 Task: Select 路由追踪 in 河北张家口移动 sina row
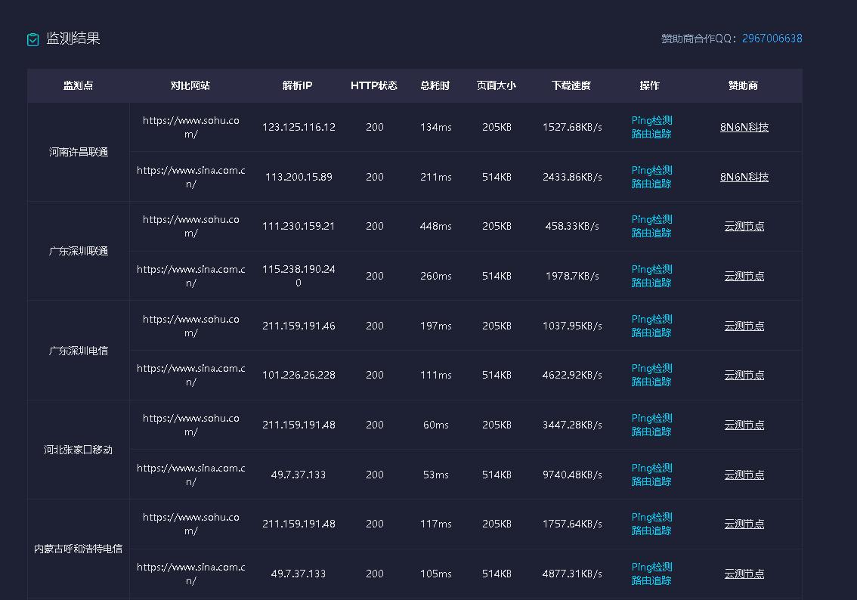click(651, 481)
